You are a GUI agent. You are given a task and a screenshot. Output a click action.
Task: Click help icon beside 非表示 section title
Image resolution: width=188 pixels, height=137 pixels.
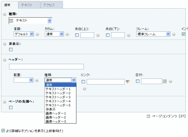(x=4, y=44)
